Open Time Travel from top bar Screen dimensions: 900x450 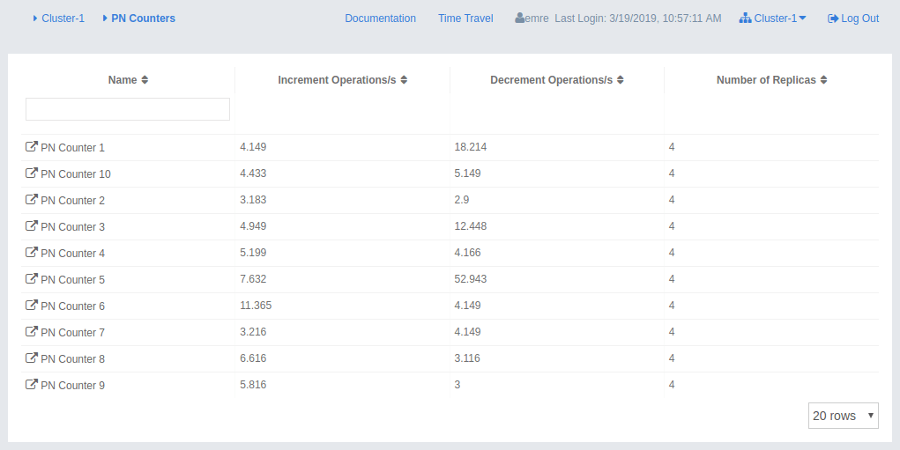pyautogui.click(x=465, y=18)
